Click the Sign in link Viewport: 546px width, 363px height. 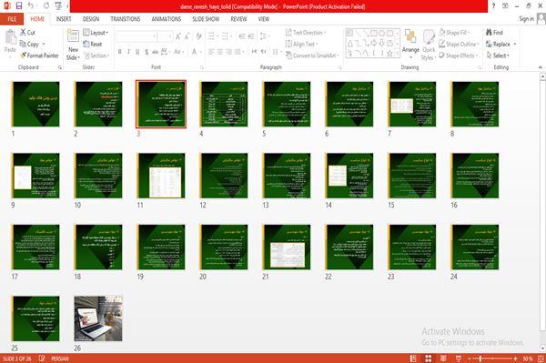[526, 19]
